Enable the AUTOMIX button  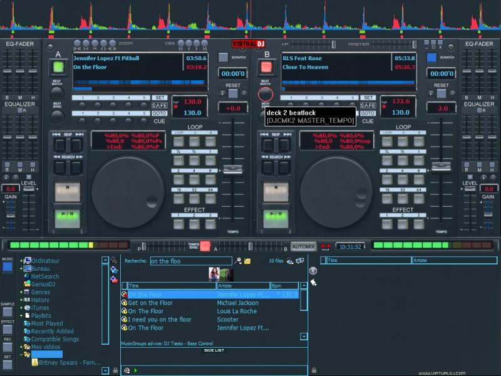[304, 246]
